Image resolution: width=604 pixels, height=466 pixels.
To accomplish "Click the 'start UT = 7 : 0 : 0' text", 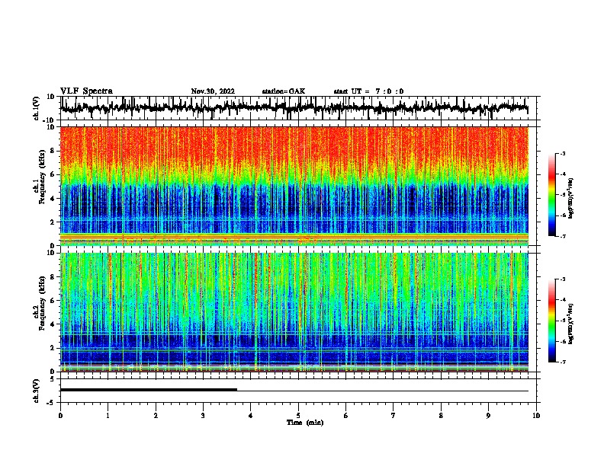I will (368, 91).
